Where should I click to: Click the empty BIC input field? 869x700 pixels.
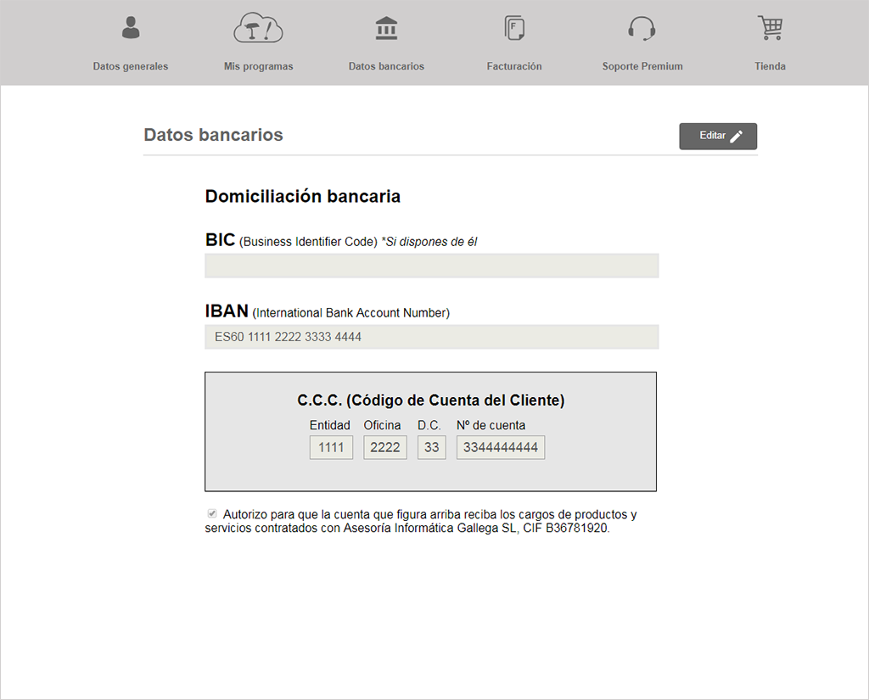(x=432, y=266)
